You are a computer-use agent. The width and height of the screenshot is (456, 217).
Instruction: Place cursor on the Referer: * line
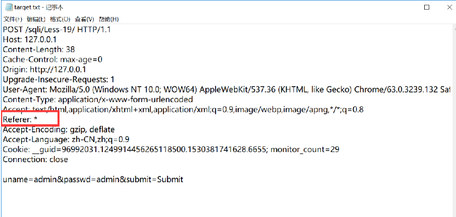click(20, 119)
